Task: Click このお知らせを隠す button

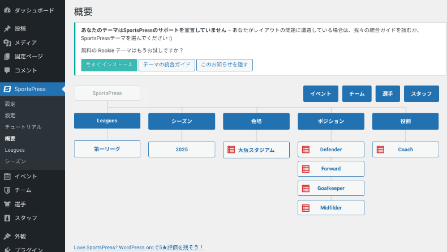Action: [225, 65]
